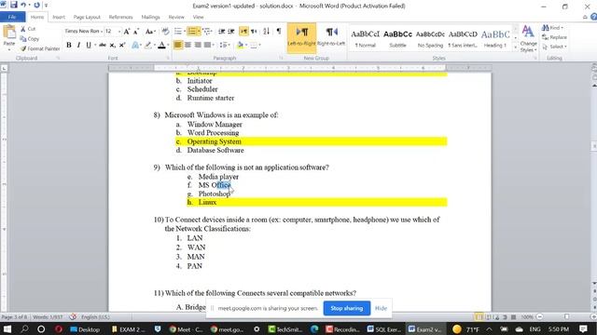597x335 pixels.
Task: Activate the Format Painter tool
Action: (x=40, y=48)
